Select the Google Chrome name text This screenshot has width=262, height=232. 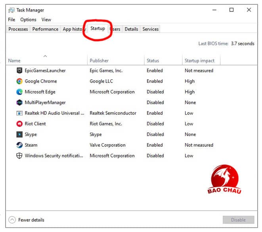[41, 81]
